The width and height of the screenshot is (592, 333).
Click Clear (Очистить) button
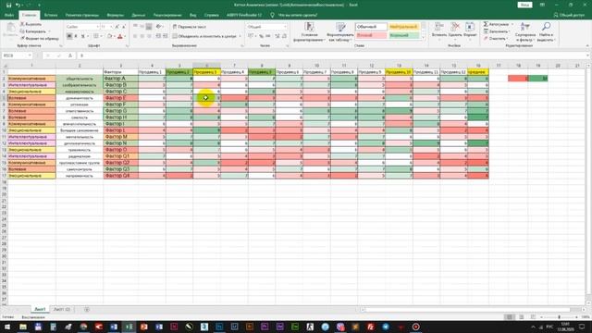point(496,39)
